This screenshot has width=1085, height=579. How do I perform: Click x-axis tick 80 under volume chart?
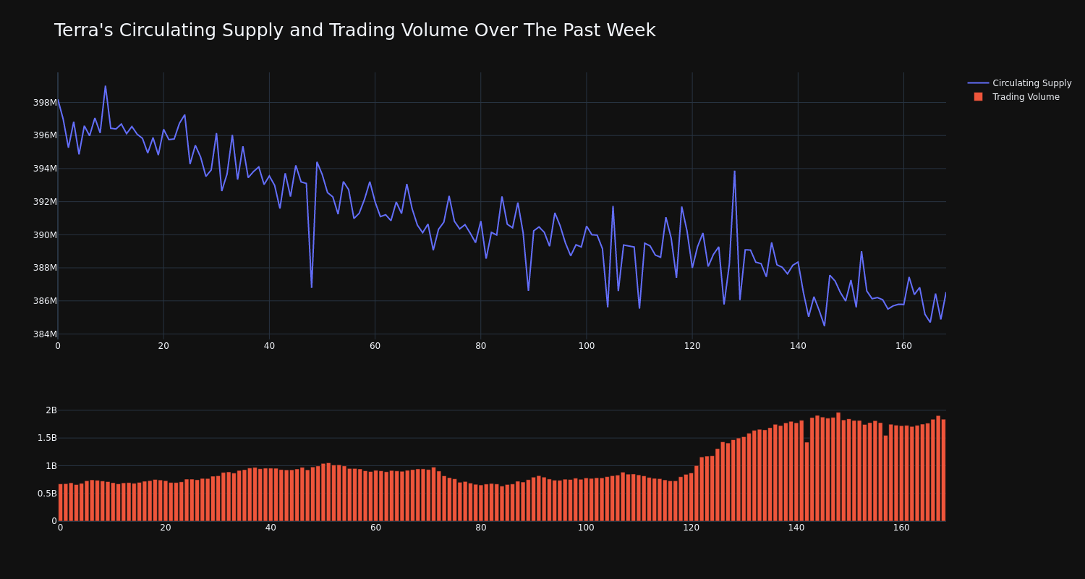click(481, 528)
